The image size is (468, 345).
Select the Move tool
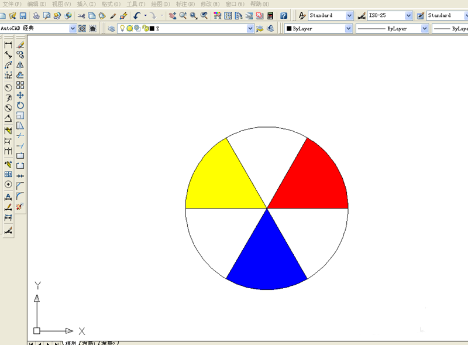coord(20,95)
